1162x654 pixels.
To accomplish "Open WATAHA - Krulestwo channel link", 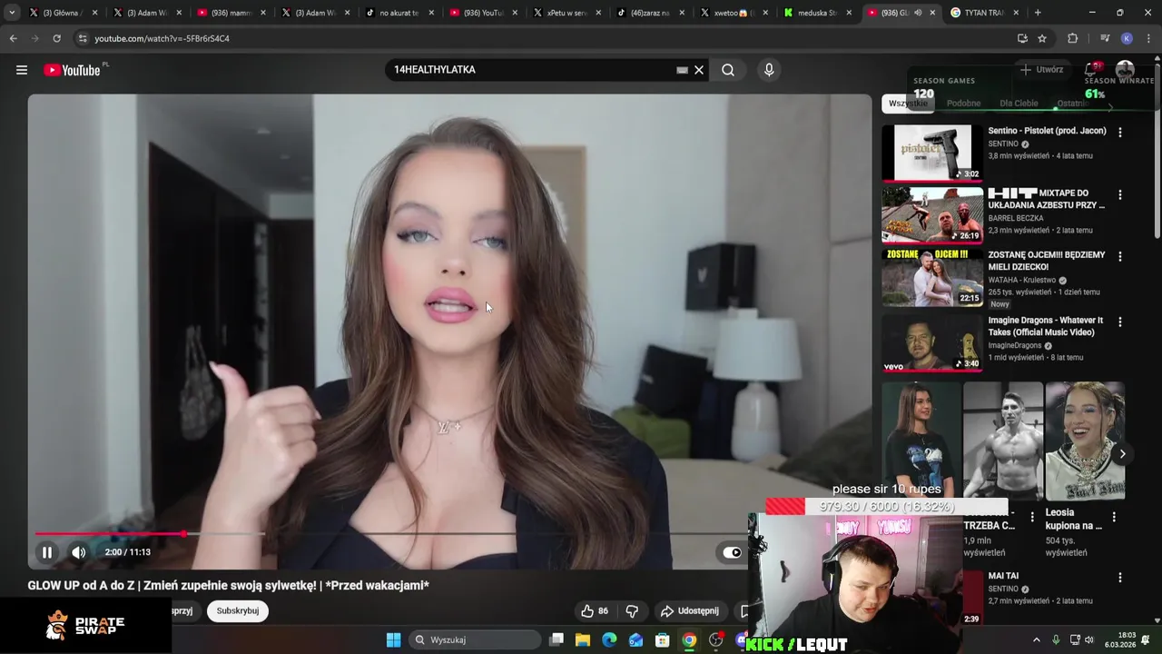I will [1021, 280].
